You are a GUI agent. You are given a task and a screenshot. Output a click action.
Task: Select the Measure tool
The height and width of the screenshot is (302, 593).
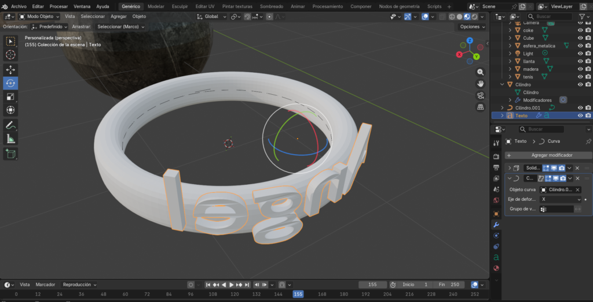[x=10, y=139]
